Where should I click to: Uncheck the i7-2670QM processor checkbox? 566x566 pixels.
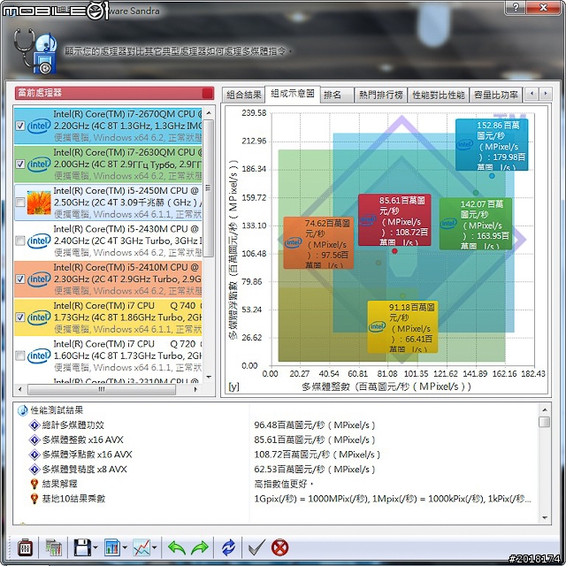(x=20, y=126)
